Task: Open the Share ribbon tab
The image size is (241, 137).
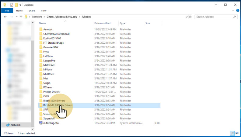Action: 32,11
